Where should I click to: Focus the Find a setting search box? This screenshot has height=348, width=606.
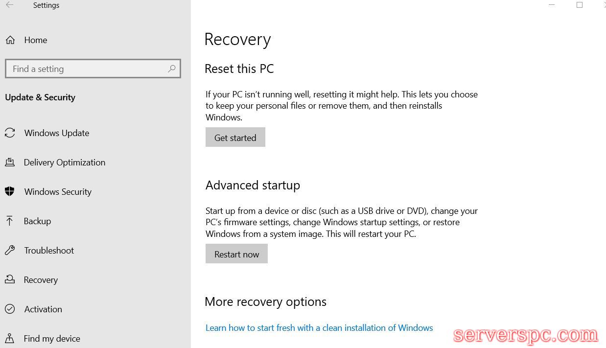[x=88, y=69]
